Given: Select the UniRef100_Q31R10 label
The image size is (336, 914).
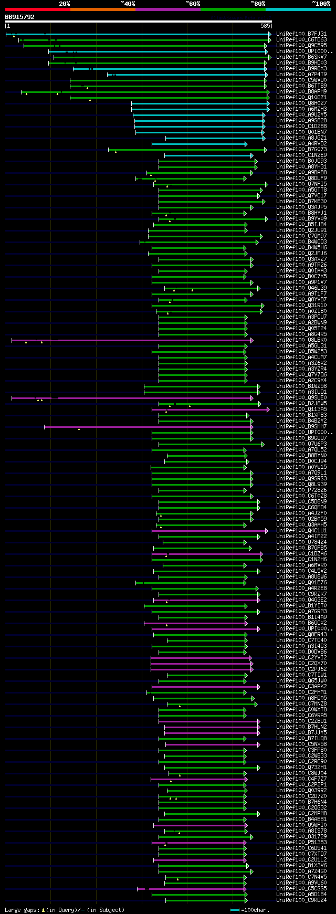Looking at the screenshot, I should point(301,306).
